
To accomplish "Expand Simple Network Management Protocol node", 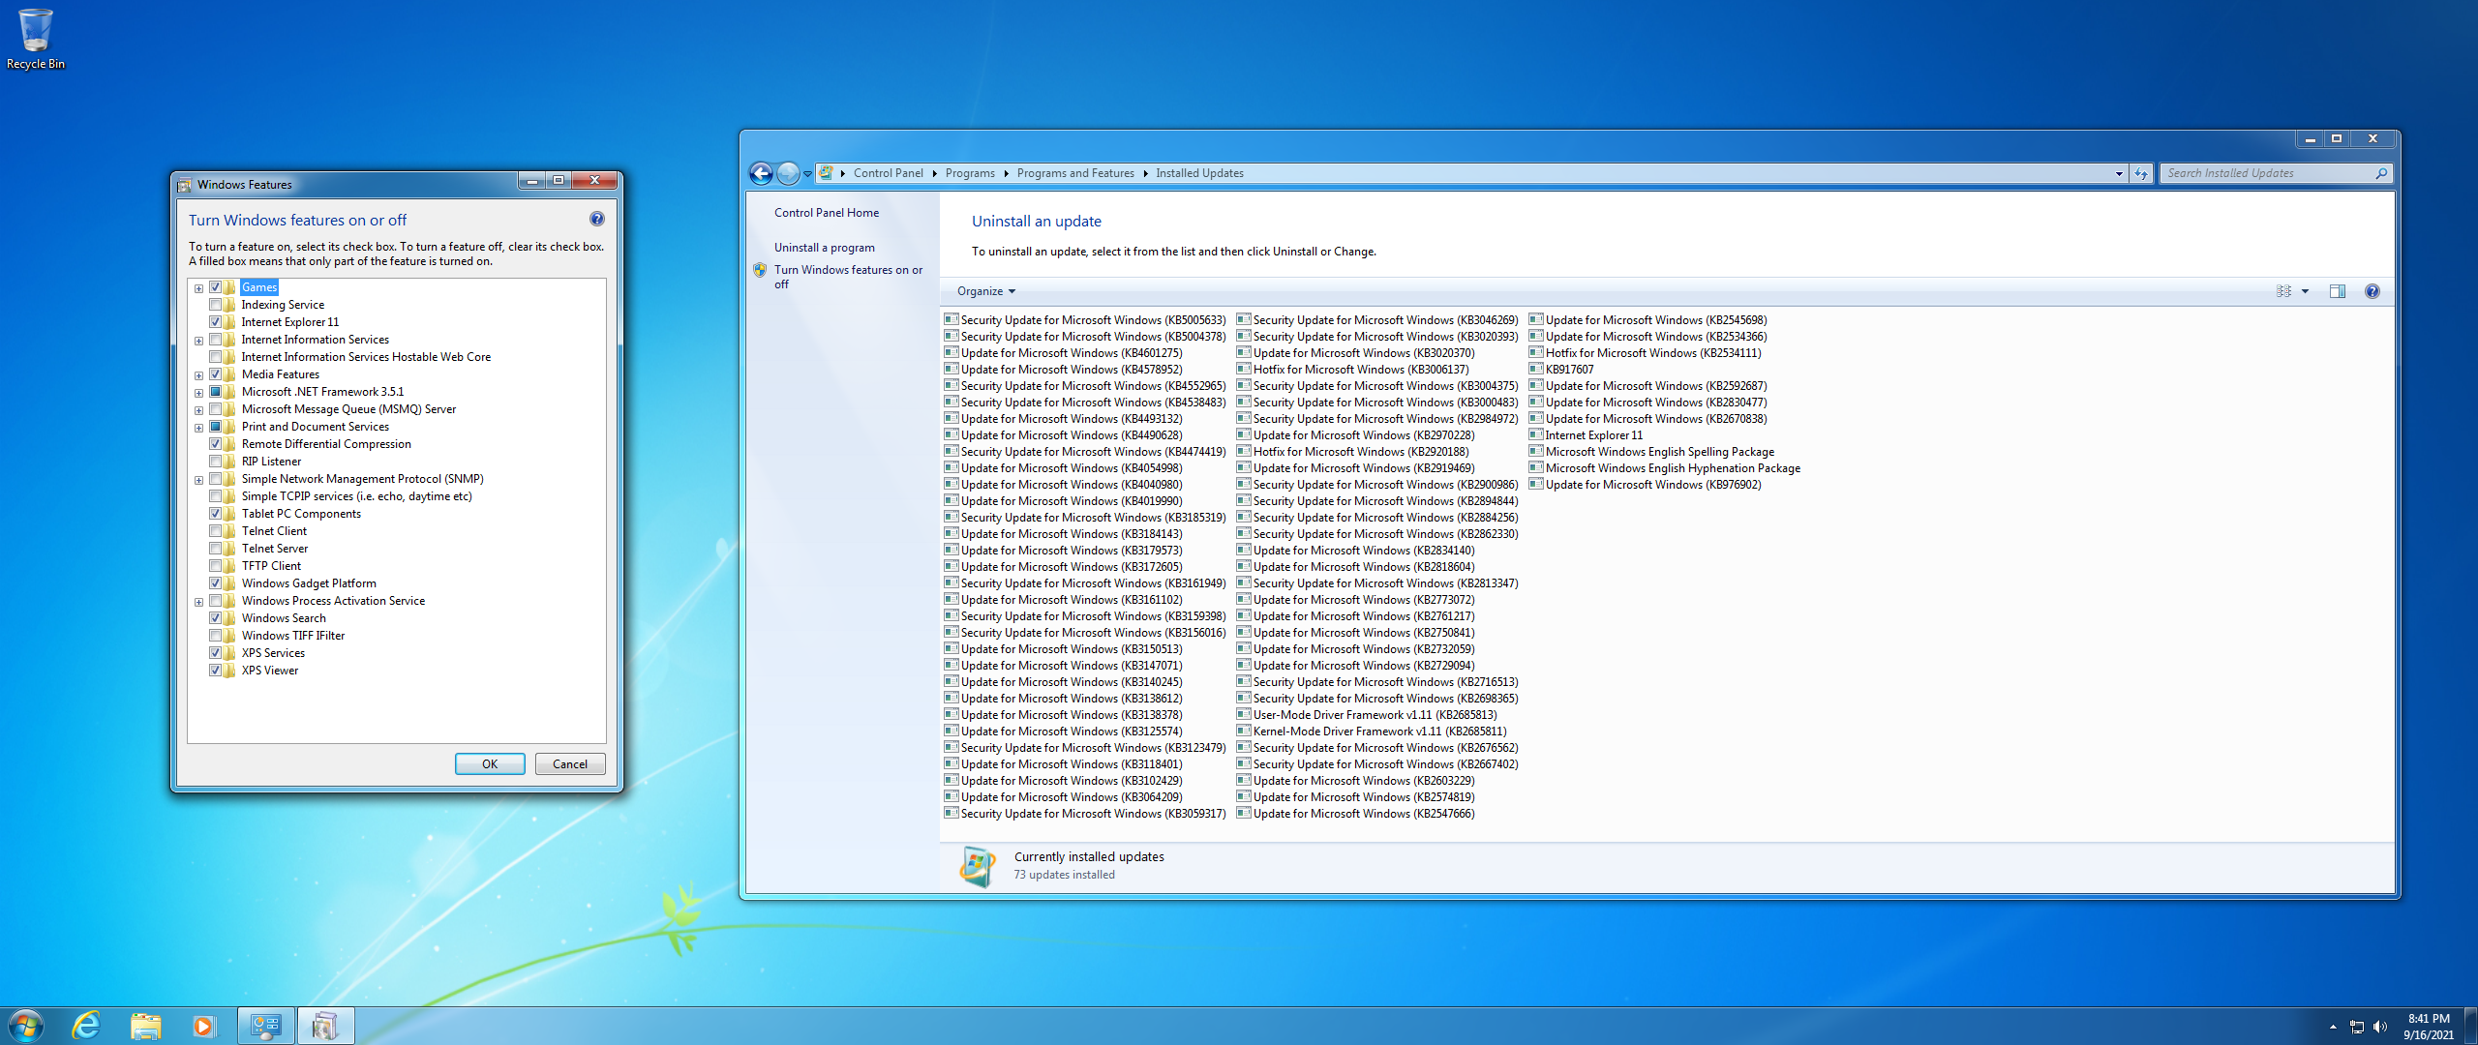I will pyautogui.click(x=199, y=480).
